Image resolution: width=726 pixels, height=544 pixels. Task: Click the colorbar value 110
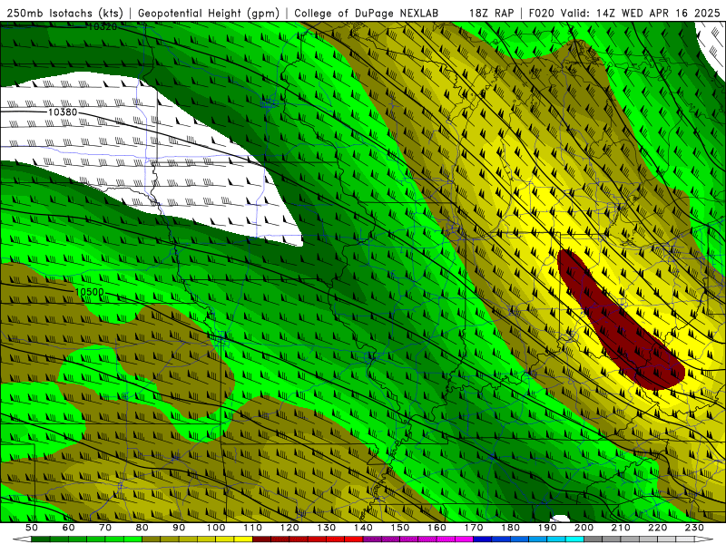(x=252, y=528)
